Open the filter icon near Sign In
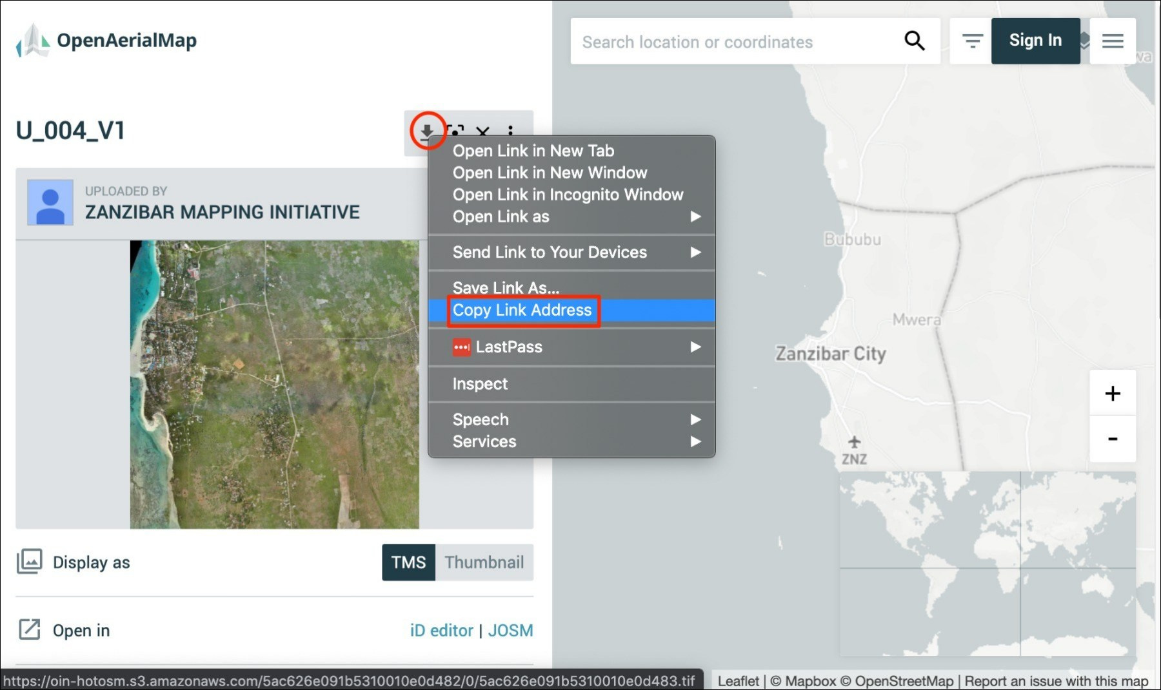The height and width of the screenshot is (690, 1161). point(971,40)
